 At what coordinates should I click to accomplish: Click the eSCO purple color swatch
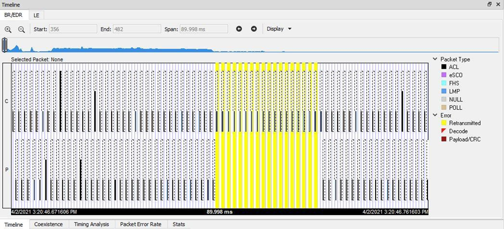(x=444, y=75)
